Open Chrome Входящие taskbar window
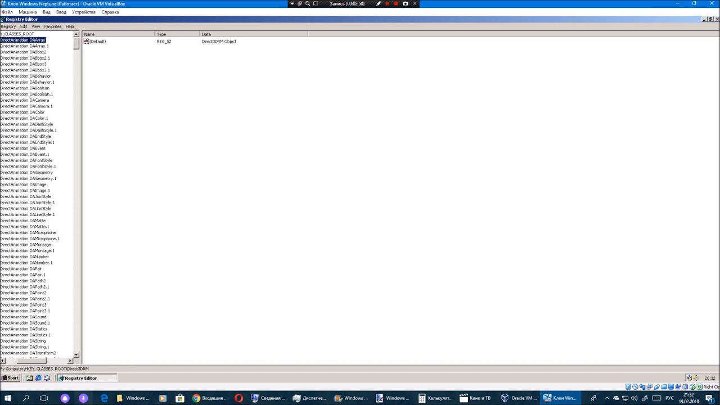The image size is (720, 405). [210, 398]
